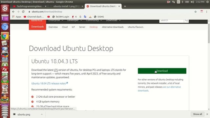Click the page vertical scrollbar
The width and height of the screenshot is (210, 118).
(209, 33)
